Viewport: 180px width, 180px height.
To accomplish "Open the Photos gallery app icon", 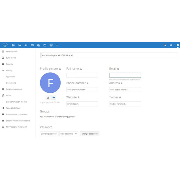I will pyautogui.click(x=19, y=45).
